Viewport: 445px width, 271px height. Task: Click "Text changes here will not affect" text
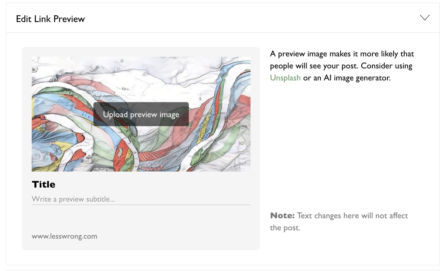point(352,216)
